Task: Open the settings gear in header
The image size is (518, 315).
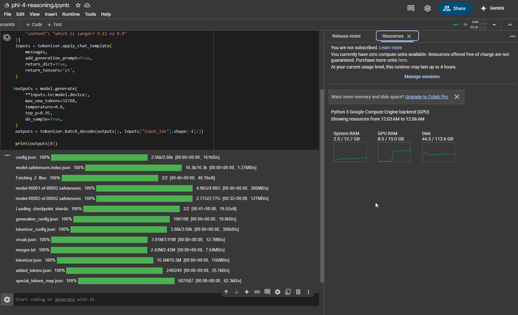Action: coord(428,8)
